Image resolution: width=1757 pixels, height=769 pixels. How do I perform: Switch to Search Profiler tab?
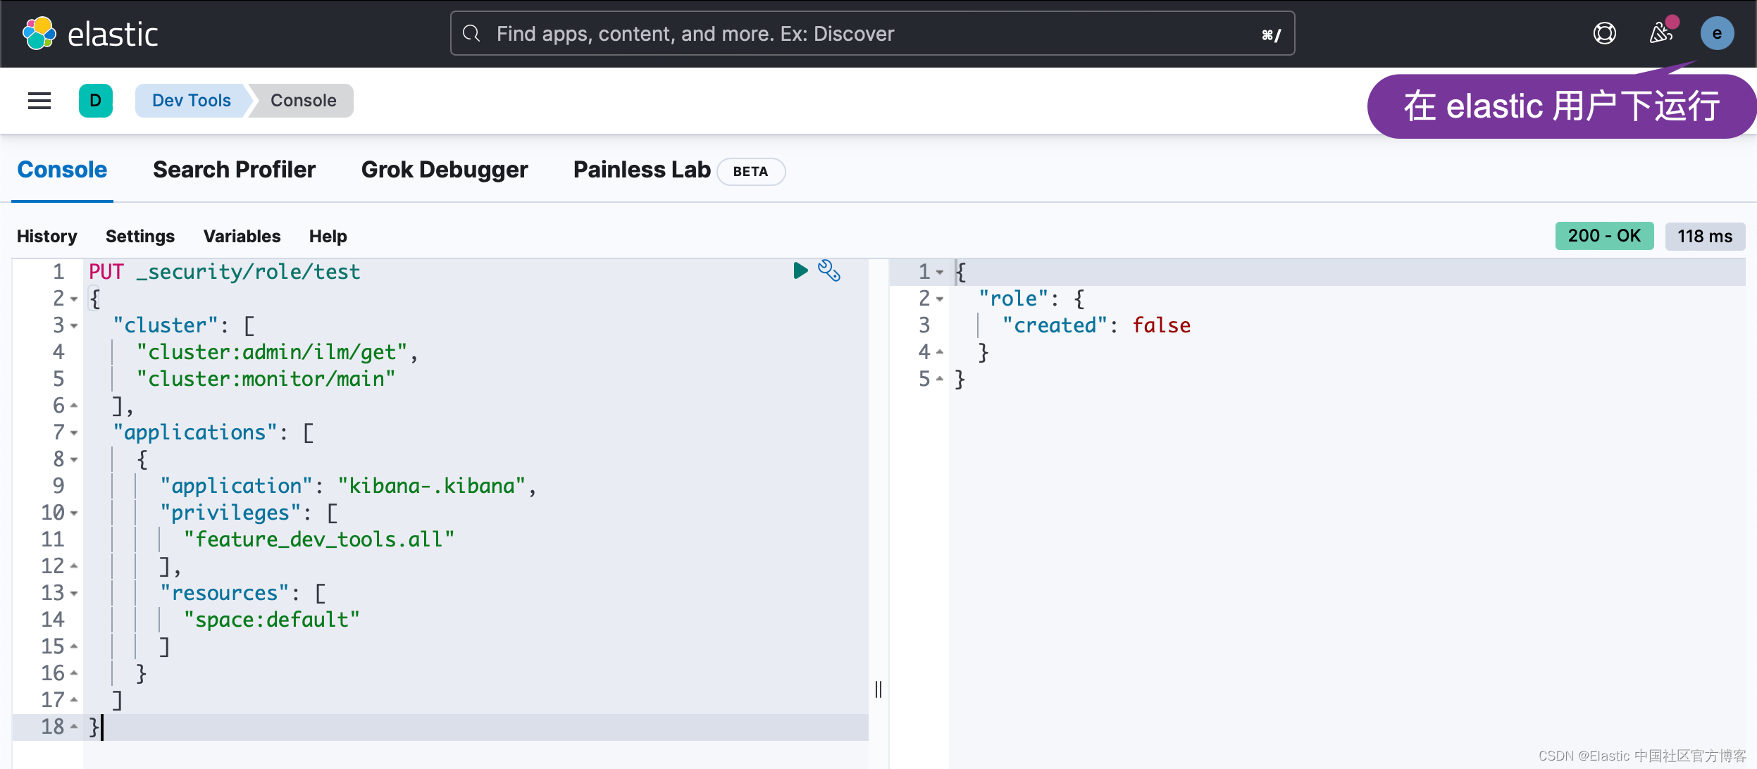coord(234,170)
